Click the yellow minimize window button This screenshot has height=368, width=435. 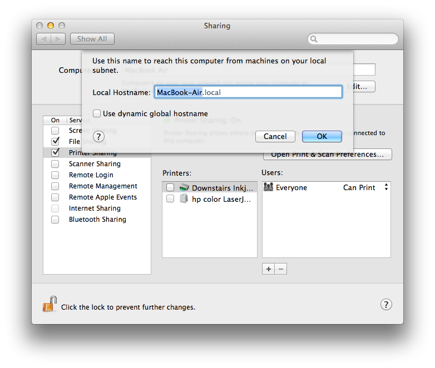point(51,26)
